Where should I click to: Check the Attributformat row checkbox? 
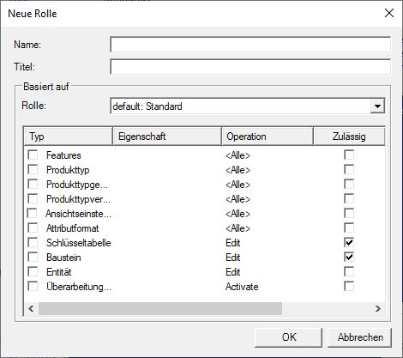pos(33,228)
